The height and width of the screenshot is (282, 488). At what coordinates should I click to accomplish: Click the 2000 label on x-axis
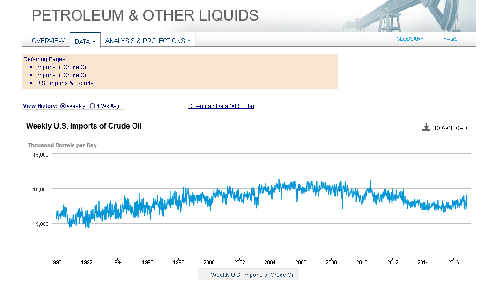(x=209, y=262)
